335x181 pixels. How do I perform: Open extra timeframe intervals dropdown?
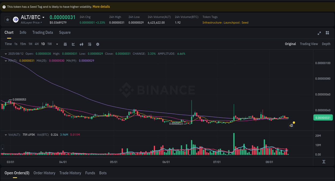[57, 44]
